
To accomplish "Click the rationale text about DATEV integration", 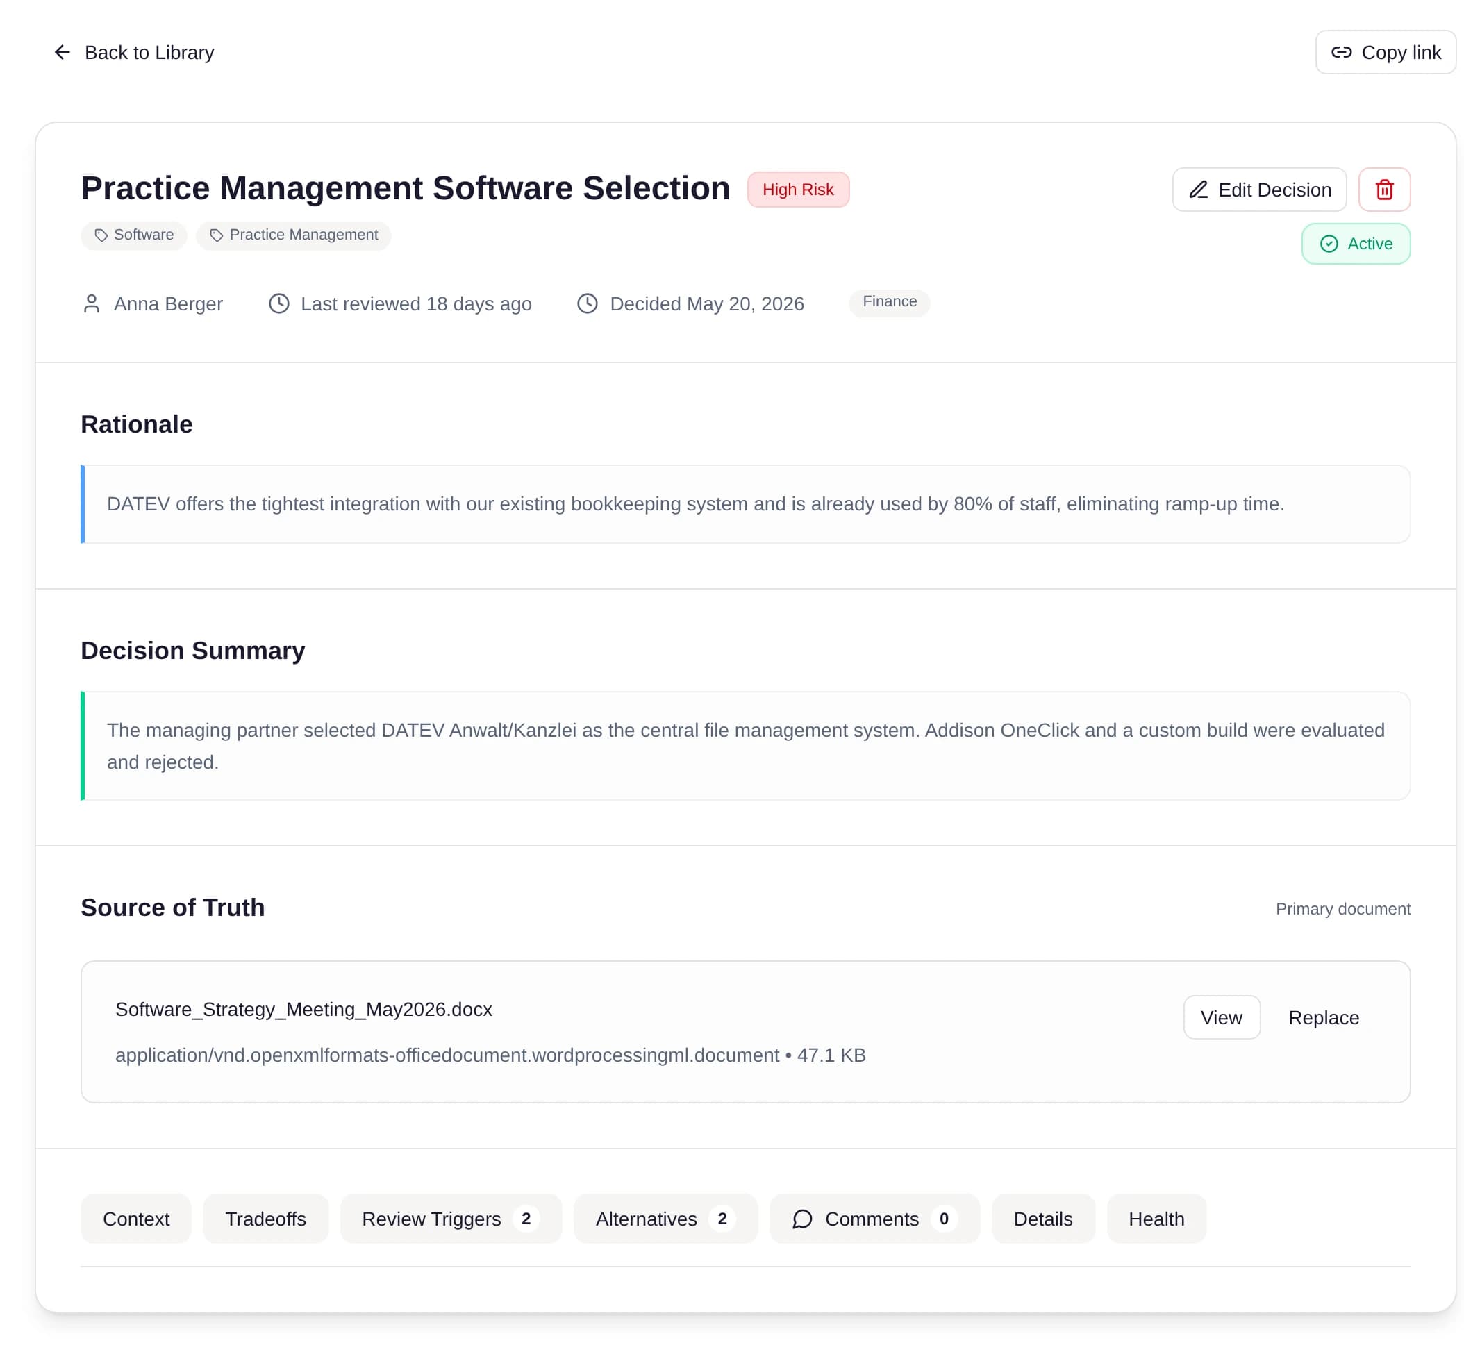I will [x=696, y=504].
